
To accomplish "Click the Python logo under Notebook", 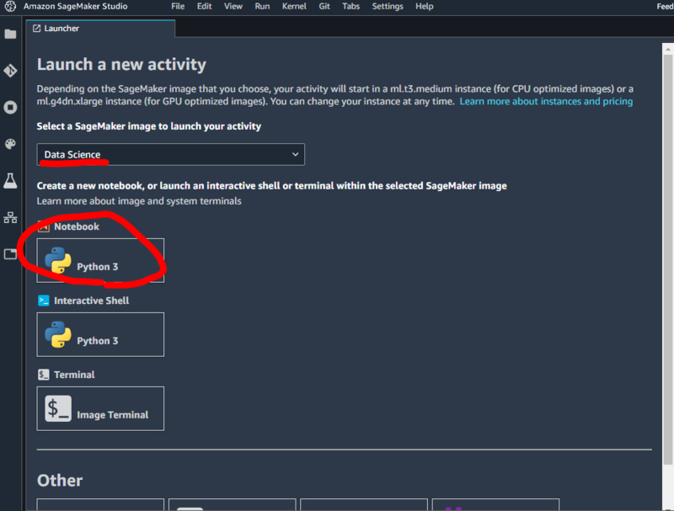I will click(x=58, y=260).
